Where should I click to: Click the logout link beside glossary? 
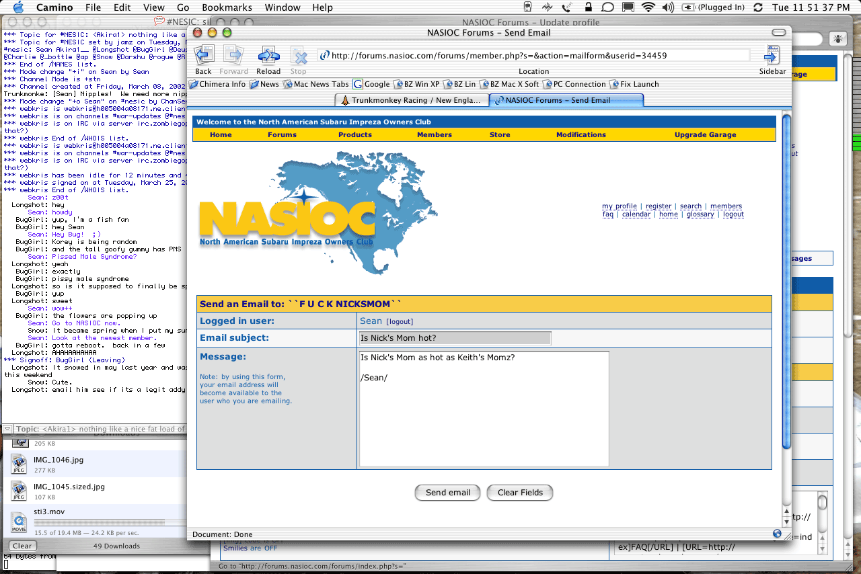[733, 214]
